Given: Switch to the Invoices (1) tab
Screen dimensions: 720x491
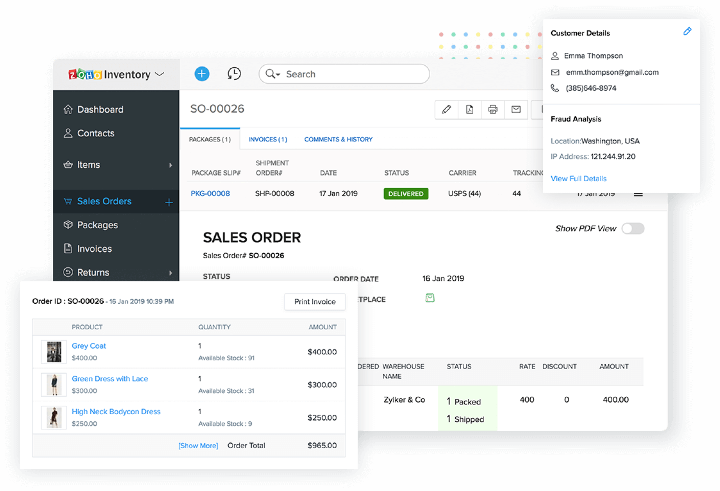Looking at the screenshot, I should point(267,139).
